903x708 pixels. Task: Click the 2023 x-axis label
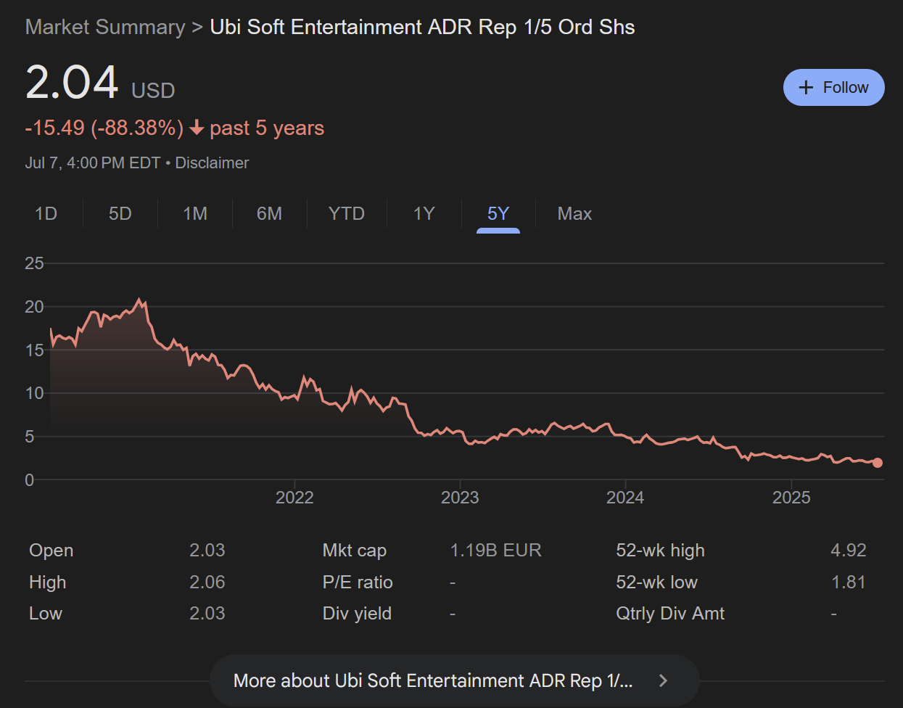point(460,498)
